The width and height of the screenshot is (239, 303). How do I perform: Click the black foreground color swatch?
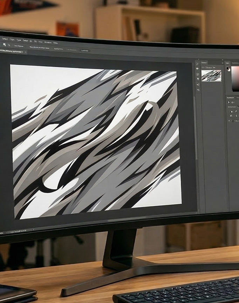[228, 68]
